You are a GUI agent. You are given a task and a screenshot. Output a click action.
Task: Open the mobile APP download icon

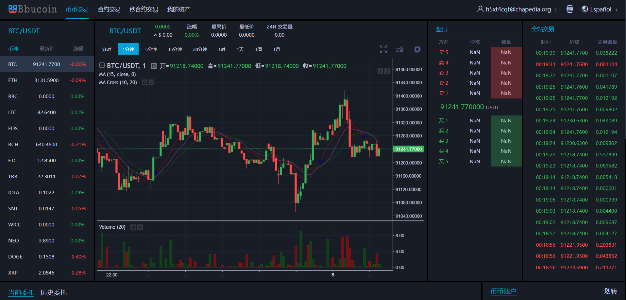tap(570, 9)
